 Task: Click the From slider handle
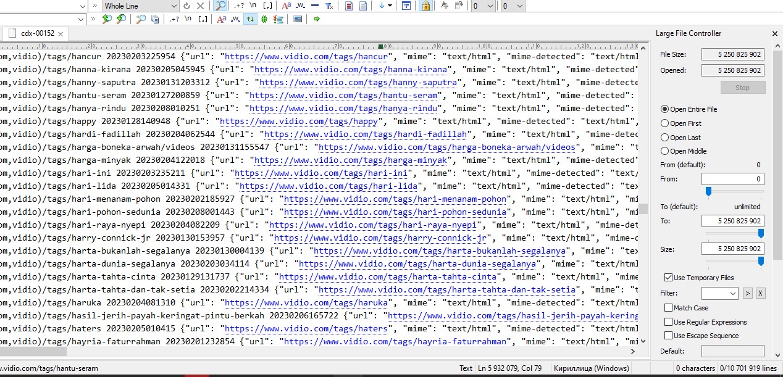(708, 192)
